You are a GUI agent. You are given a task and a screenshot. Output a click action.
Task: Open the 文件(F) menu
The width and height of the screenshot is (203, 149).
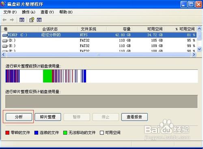point(10,12)
